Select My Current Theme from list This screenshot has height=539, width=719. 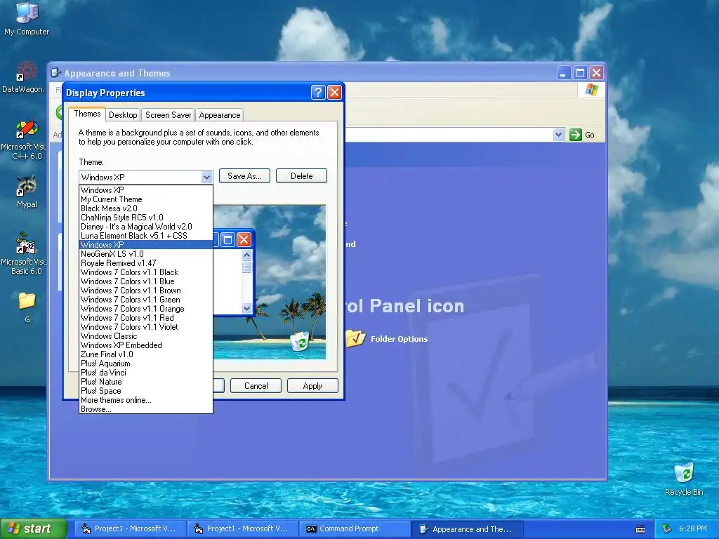tap(146, 199)
